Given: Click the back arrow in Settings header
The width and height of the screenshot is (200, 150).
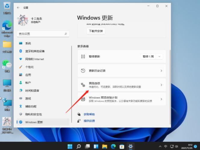Looking at the screenshot, I should point(19,7).
